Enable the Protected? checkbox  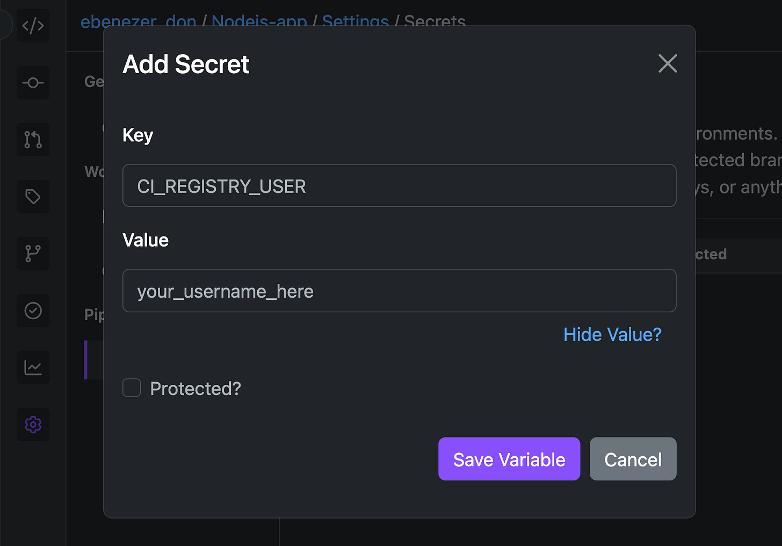[x=132, y=387]
